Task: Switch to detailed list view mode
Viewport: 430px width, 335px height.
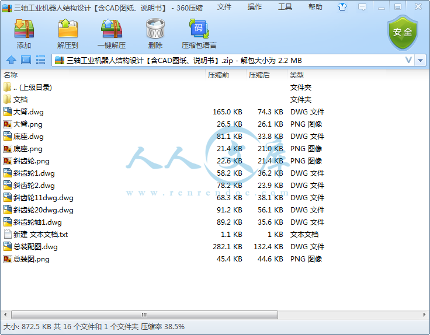Action: (40, 60)
